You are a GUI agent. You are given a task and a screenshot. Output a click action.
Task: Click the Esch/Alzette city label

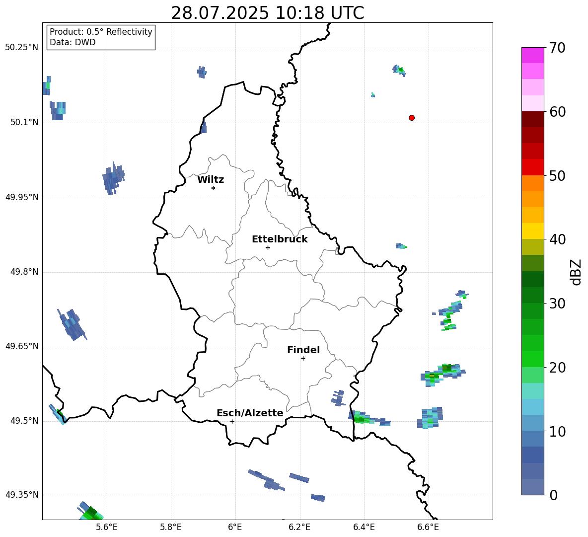pos(250,413)
